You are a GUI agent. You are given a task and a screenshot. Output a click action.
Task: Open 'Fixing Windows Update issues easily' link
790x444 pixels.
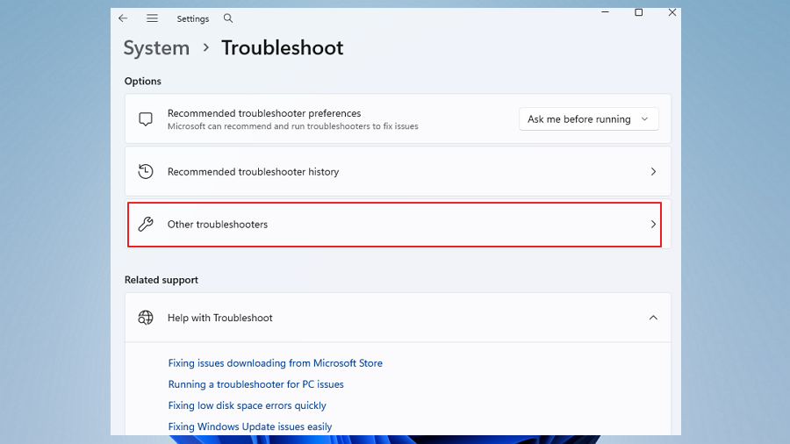point(249,426)
